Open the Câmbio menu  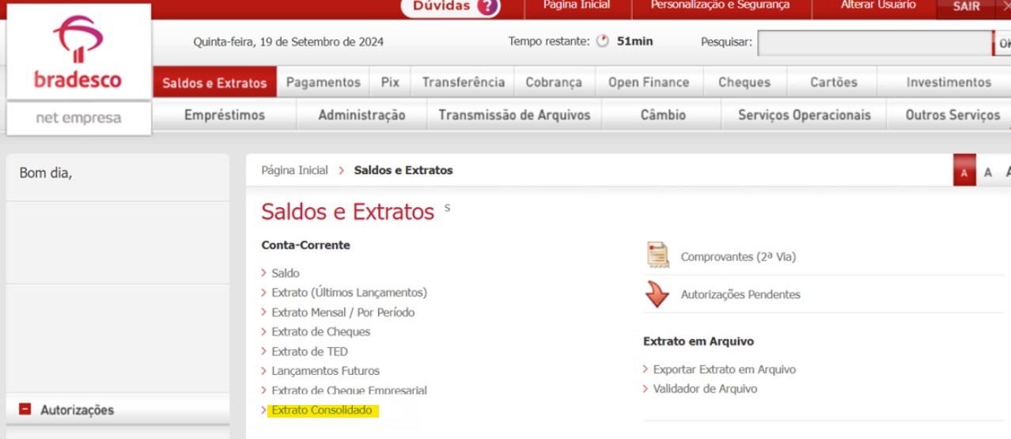pos(663,115)
